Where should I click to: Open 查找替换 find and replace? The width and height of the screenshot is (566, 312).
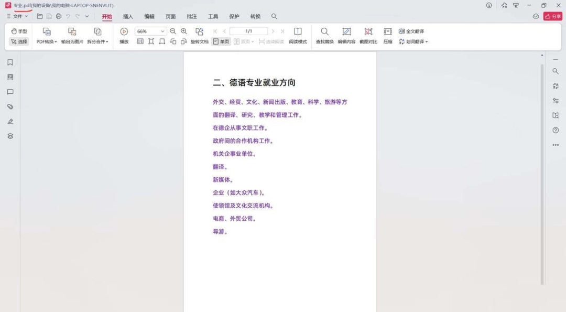click(324, 36)
